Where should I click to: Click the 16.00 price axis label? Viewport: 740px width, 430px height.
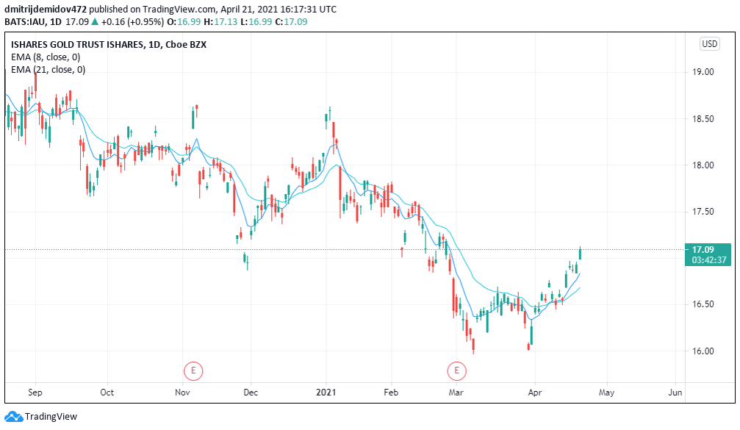pos(703,351)
